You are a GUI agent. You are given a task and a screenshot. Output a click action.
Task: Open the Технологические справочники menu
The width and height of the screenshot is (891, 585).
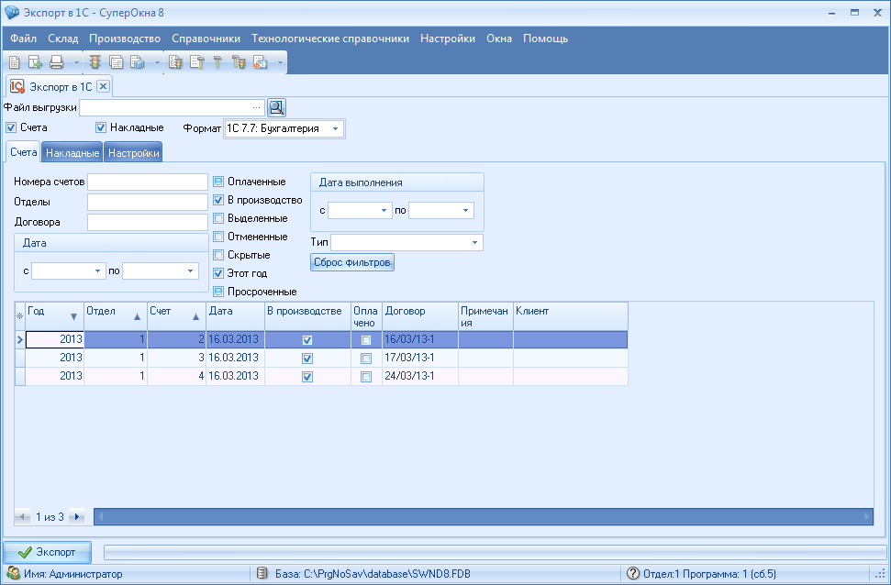[330, 39]
